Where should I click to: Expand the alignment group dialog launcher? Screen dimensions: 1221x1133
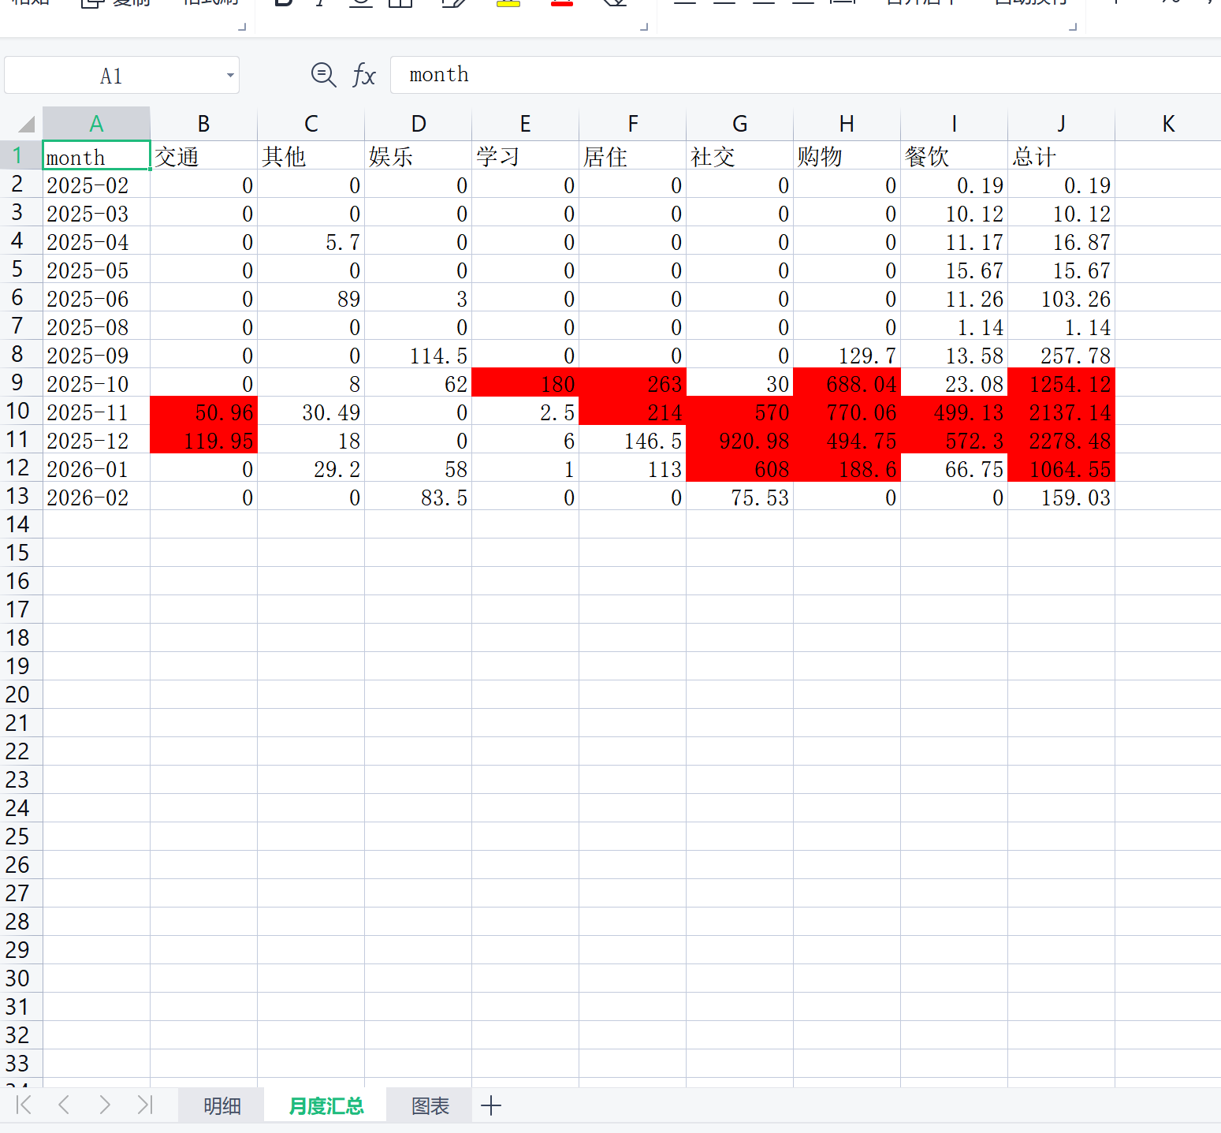[1072, 27]
